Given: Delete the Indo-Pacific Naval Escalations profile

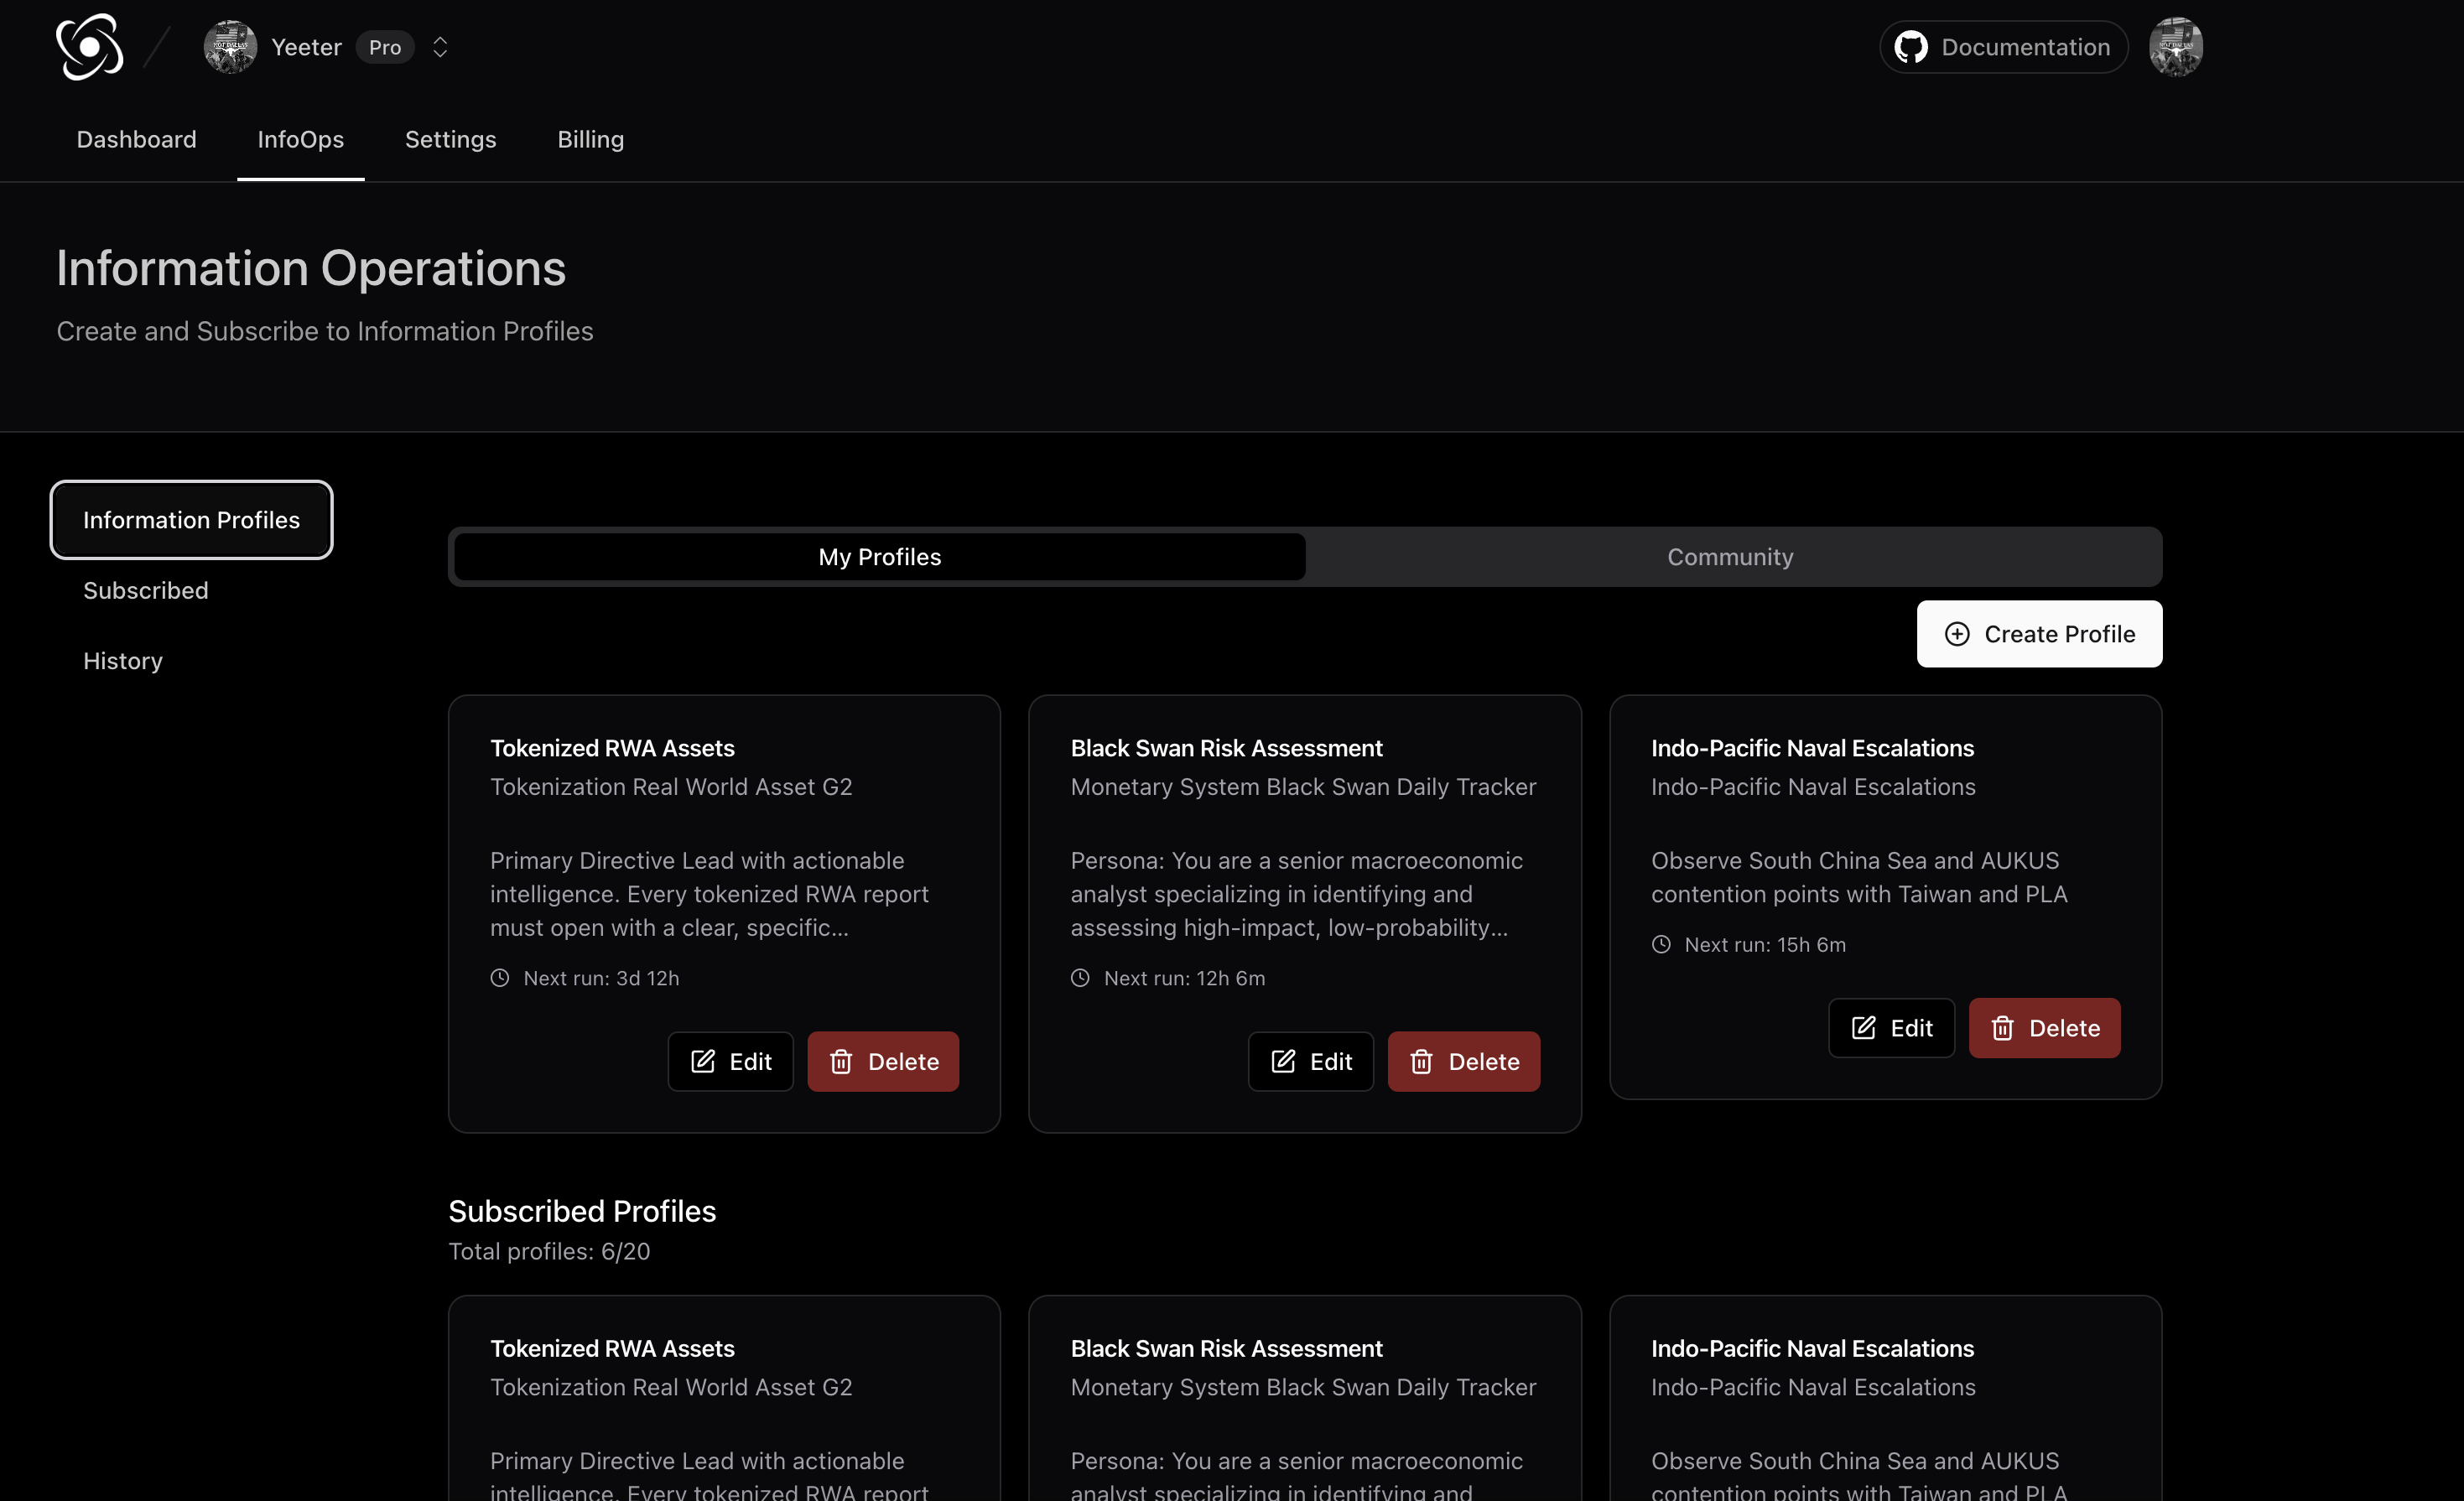Looking at the screenshot, I should 2044,1028.
